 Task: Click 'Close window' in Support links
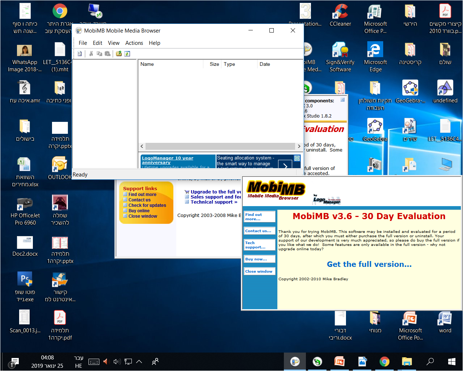tap(143, 216)
